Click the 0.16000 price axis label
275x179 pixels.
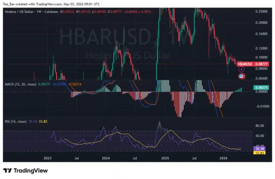[x=262, y=34]
